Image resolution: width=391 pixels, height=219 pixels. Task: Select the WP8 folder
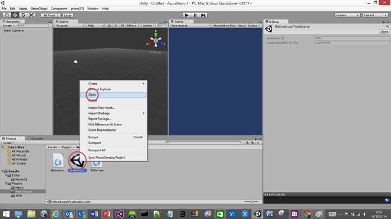(16, 196)
